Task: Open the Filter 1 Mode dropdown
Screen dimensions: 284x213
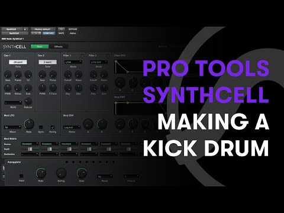Action: point(73,62)
